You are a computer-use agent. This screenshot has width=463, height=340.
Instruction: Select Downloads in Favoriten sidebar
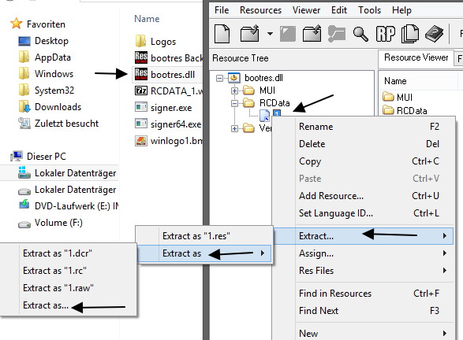(x=58, y=107)
